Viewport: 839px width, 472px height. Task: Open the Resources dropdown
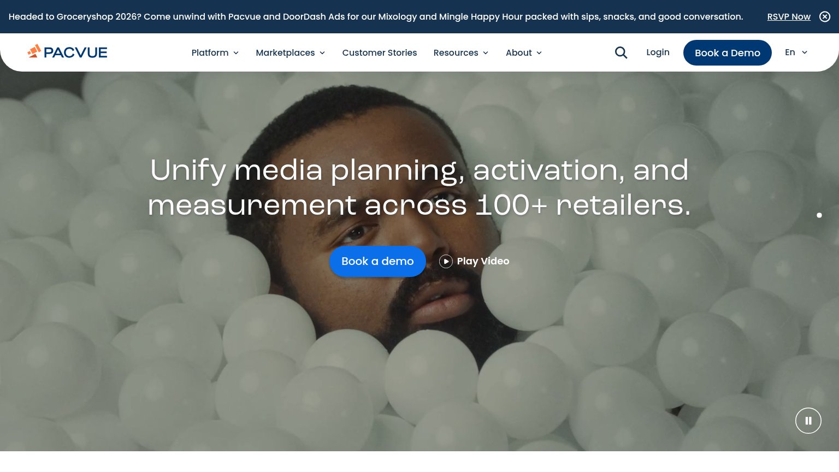pos(461,52)
